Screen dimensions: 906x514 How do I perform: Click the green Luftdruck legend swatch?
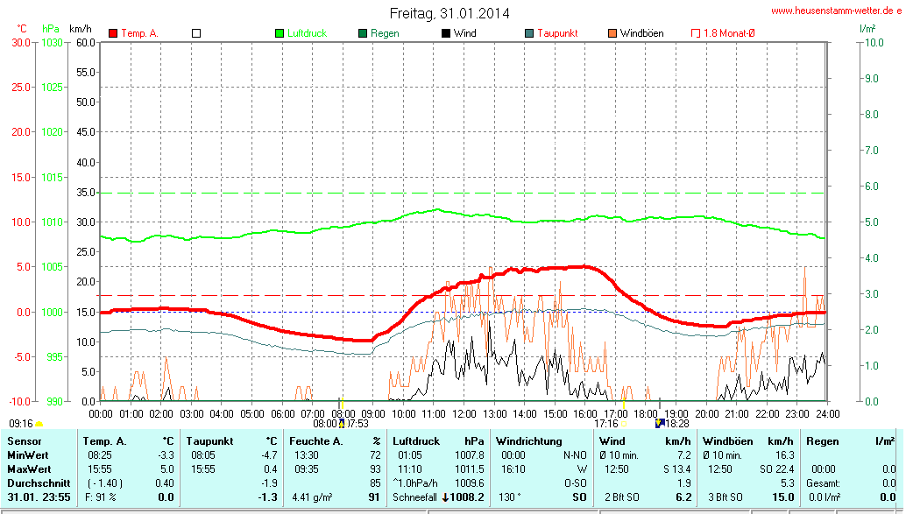point(280,33)
